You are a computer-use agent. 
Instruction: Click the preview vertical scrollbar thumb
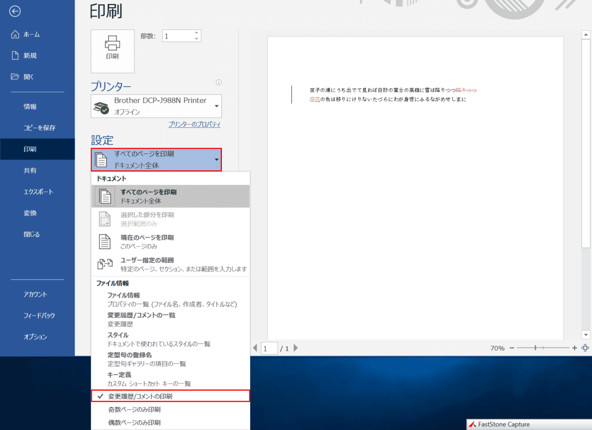pos(586,143)
